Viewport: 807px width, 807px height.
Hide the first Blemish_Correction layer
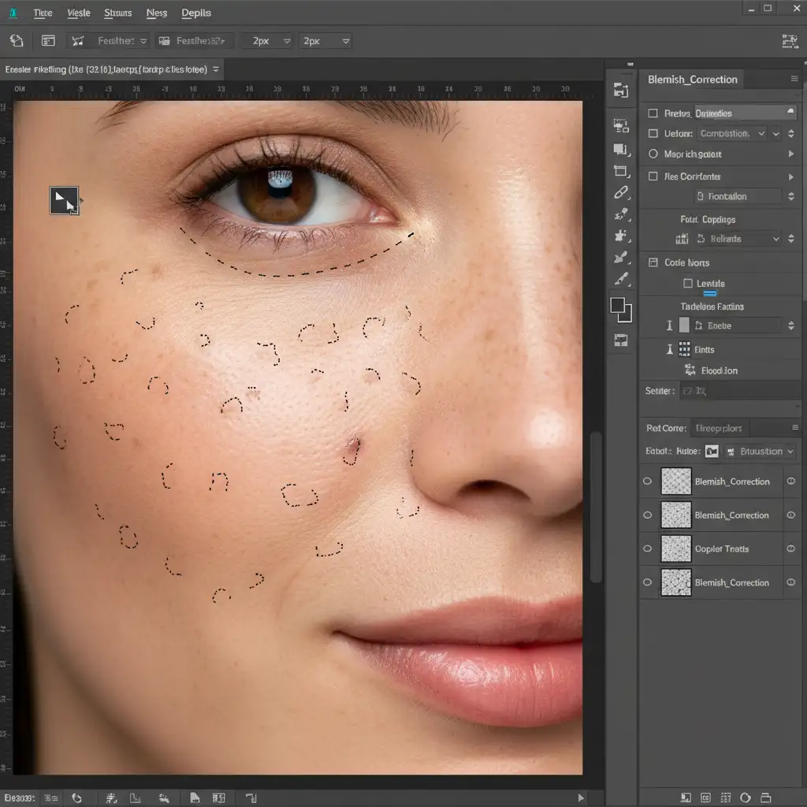(648, 482)
